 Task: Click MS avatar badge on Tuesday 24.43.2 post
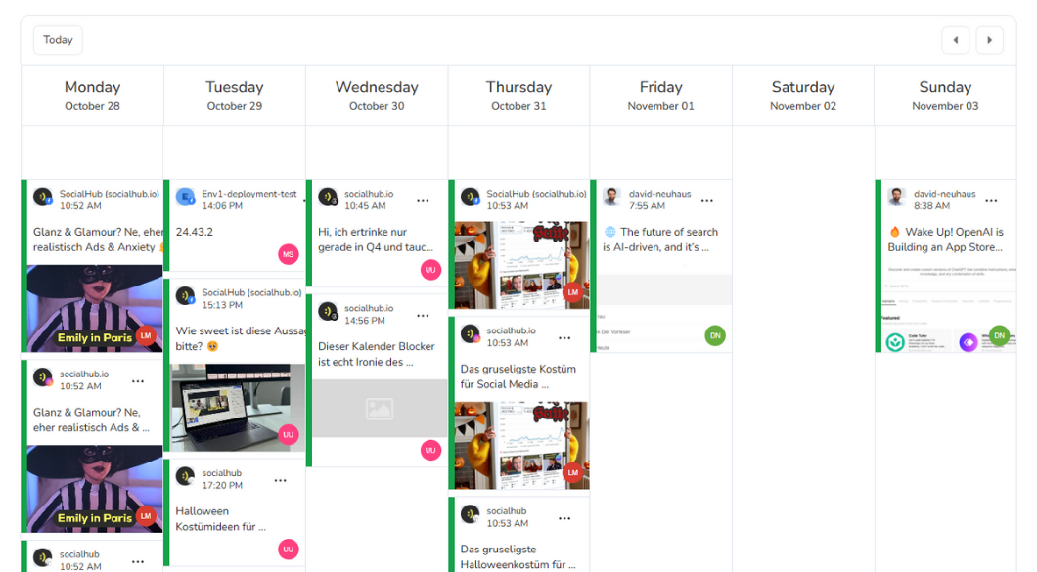pos(288,254)
